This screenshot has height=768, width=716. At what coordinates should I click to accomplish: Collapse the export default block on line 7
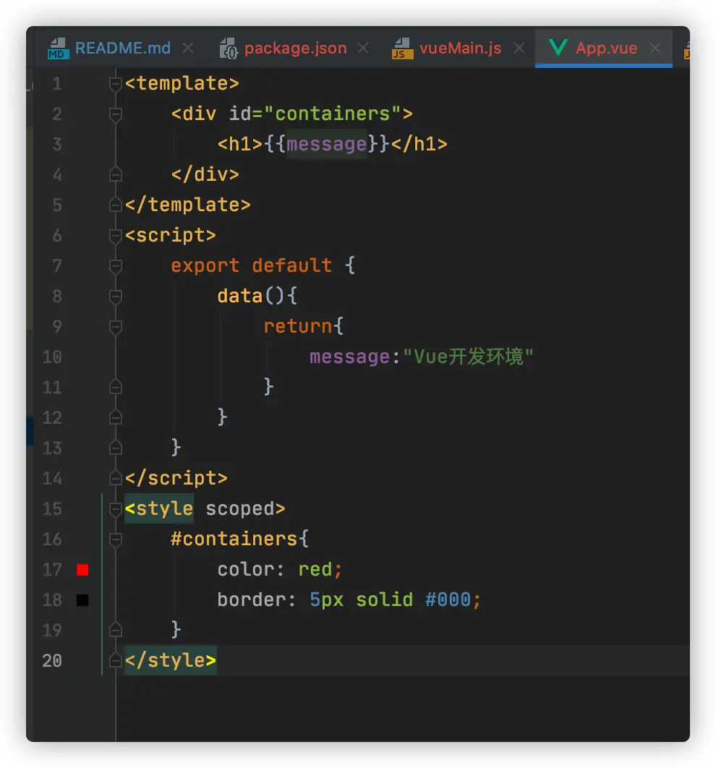pos(116,266)
